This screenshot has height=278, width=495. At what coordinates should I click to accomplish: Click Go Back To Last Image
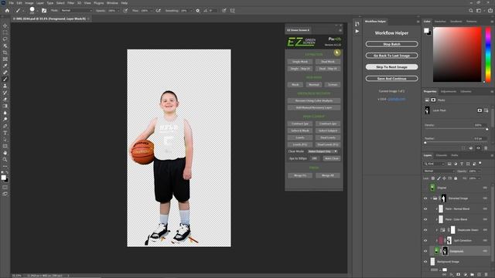click(392, 56)
